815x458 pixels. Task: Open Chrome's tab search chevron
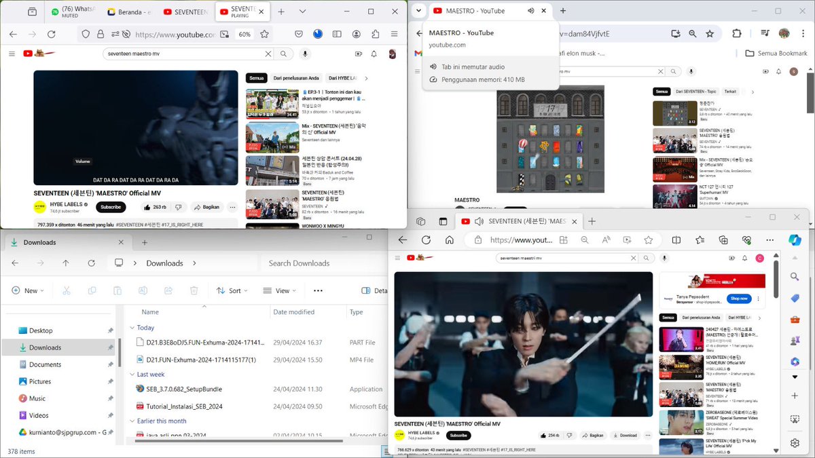pyautogui.click(x=418, y=11)
